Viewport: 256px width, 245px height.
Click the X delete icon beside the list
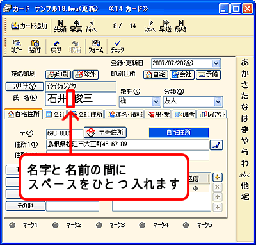point(218,187)
